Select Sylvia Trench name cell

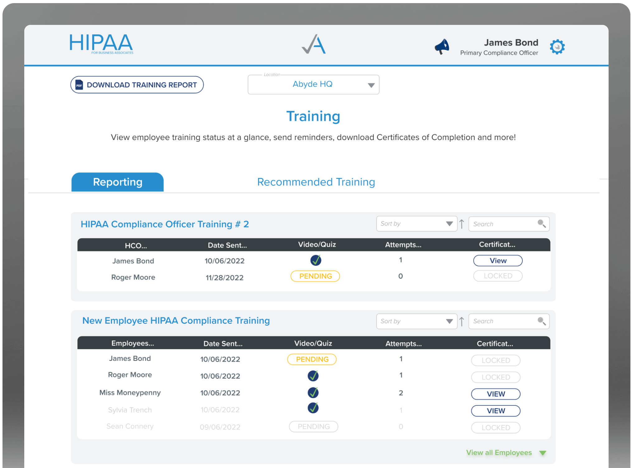pos(130,410)
